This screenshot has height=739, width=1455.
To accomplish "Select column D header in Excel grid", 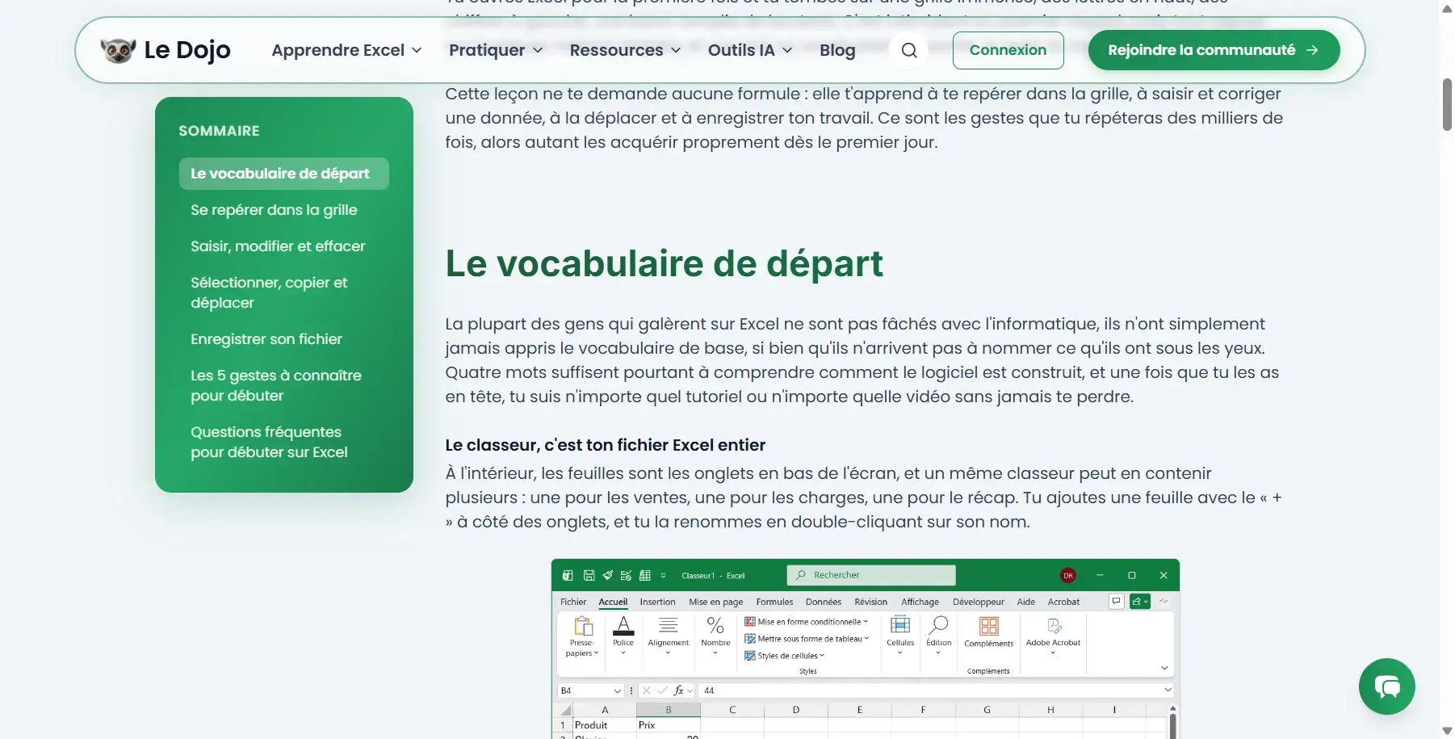I will coord(795,710).
